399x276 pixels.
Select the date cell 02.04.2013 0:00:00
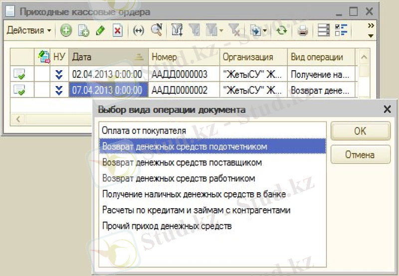coord(108,74)
